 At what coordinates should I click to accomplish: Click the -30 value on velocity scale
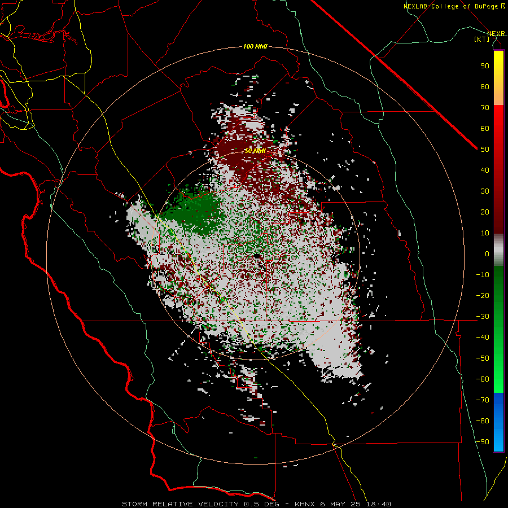(483, 317)
